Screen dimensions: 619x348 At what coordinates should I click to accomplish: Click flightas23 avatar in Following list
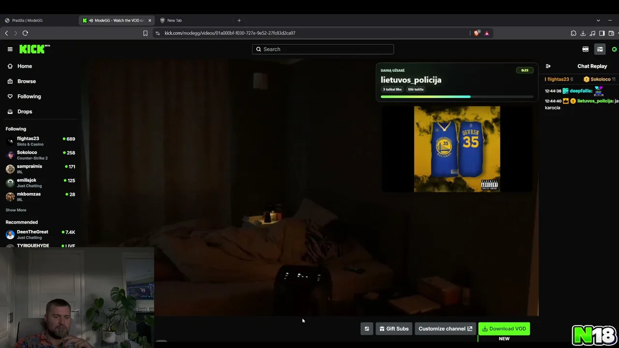10,141
